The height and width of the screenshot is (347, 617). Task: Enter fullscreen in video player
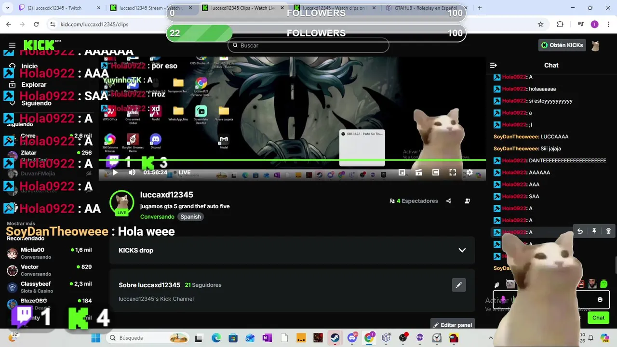(x=453, y=173)
